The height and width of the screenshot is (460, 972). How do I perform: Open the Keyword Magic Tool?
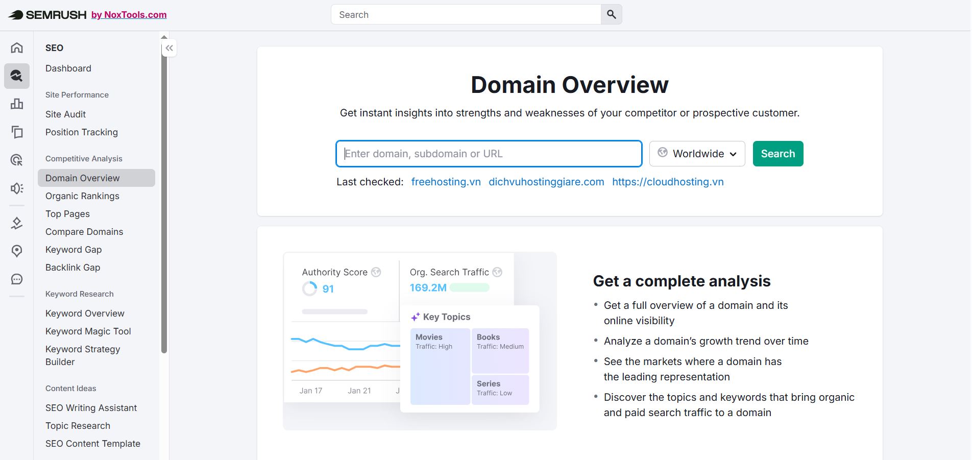(88, 331)
